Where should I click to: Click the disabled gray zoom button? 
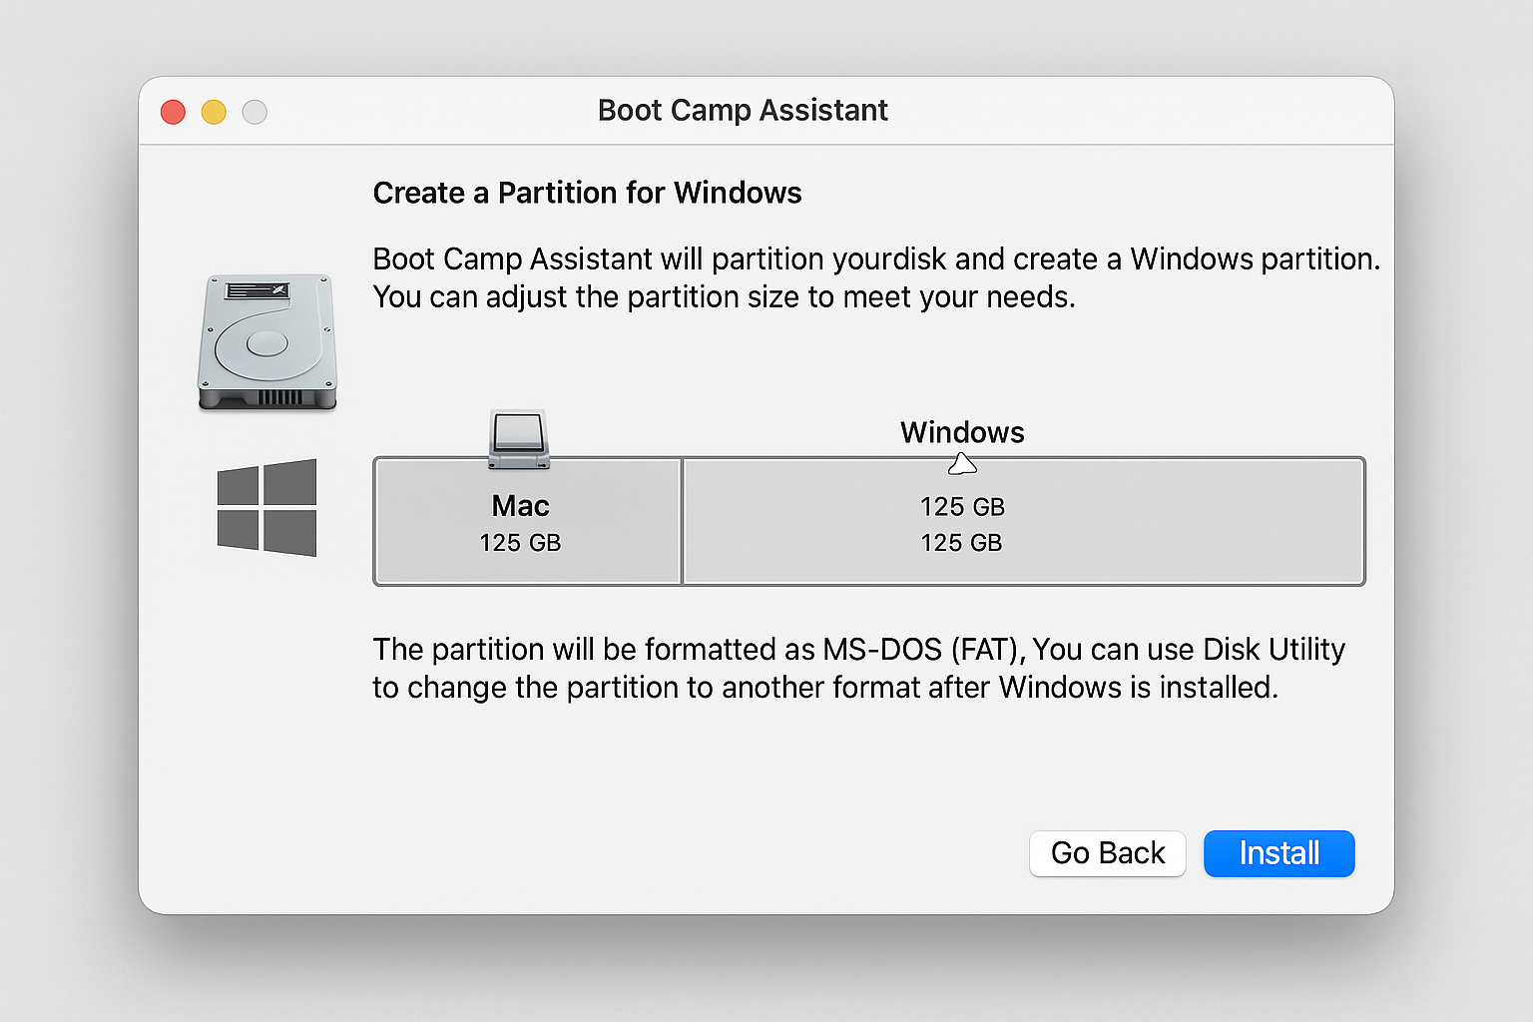click(255, 112)
